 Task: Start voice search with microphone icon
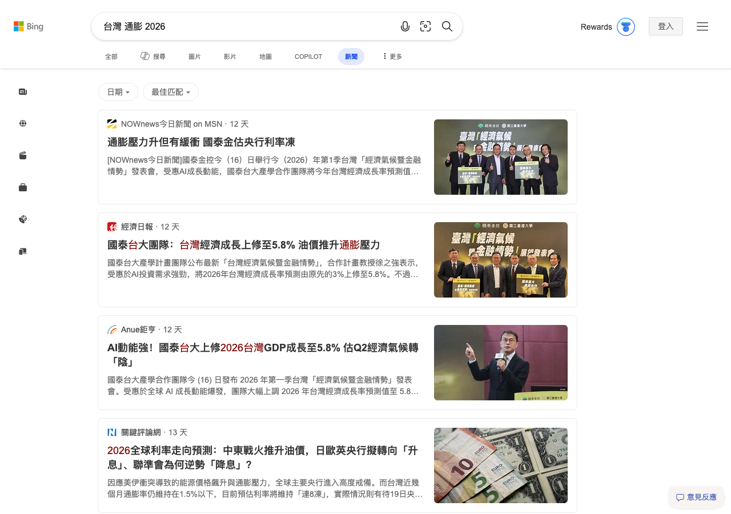405,26
